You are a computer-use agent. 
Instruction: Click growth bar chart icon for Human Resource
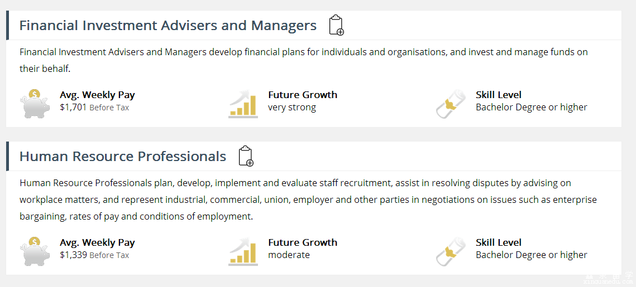243,251
